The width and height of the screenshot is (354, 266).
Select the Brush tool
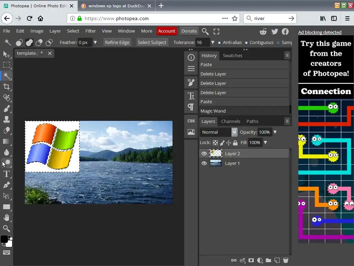tap(6, 108)
